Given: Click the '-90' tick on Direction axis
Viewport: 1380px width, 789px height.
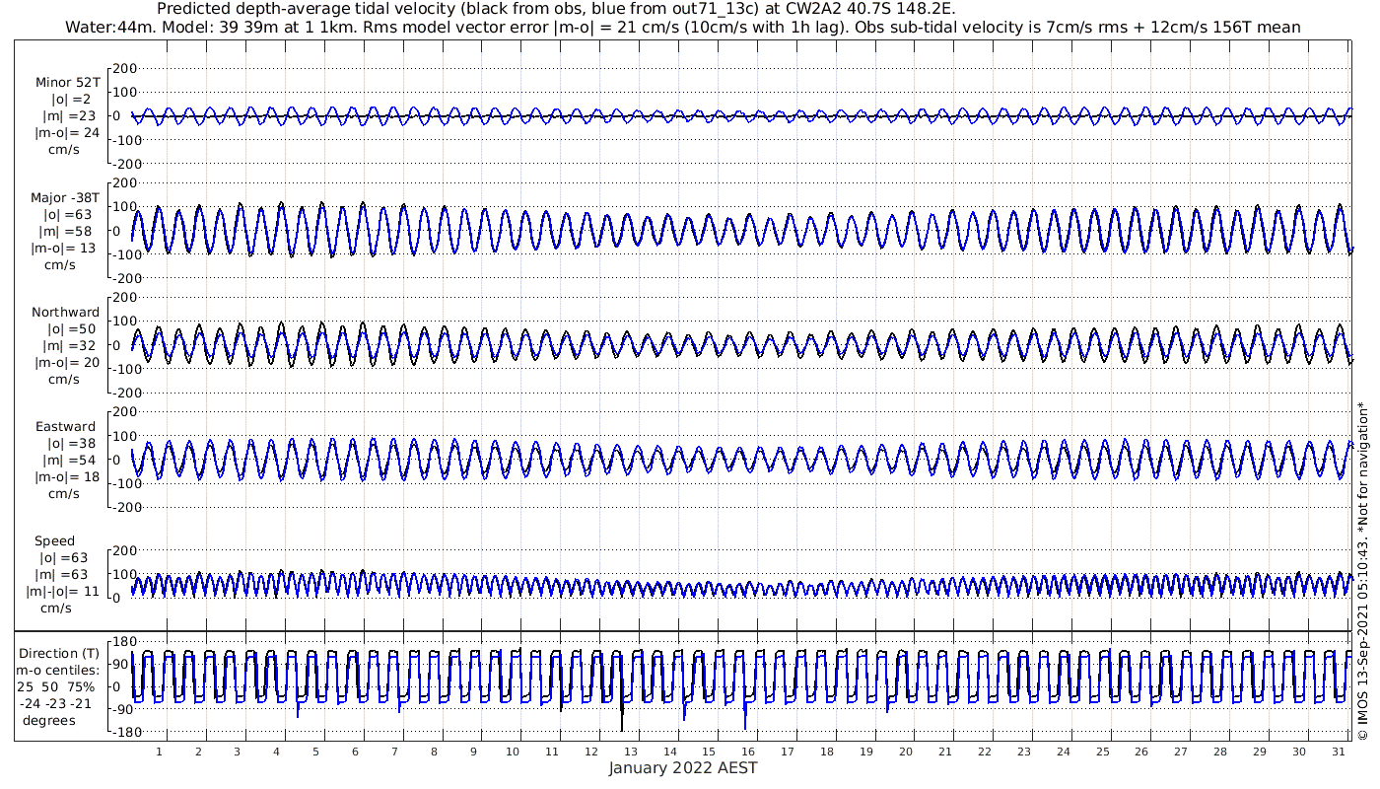Looking at the screenshot, I should click(x=124, y=709).
